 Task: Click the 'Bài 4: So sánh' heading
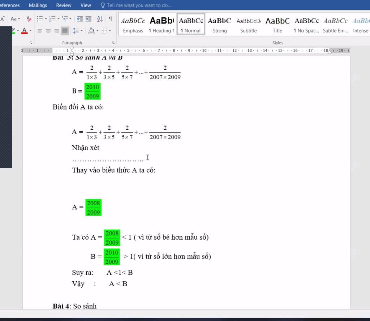tap(74, 306)
